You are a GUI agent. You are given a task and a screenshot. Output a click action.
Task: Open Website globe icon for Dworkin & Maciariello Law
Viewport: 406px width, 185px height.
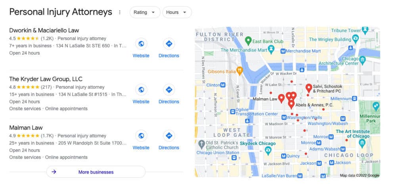pos(141,44)
